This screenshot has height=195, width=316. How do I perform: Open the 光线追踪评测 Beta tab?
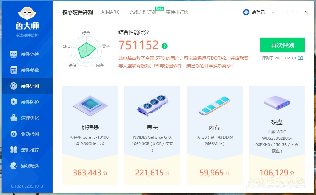143,12
